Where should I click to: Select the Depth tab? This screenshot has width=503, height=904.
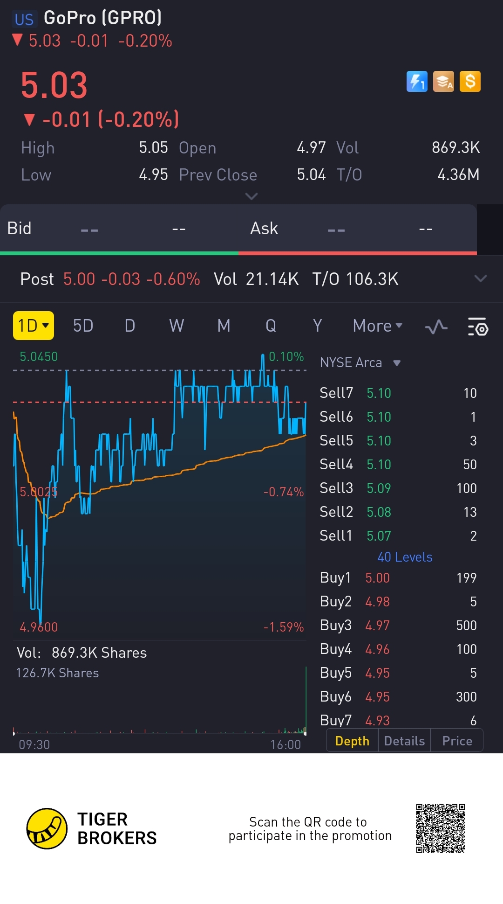[x=352, y=741]
